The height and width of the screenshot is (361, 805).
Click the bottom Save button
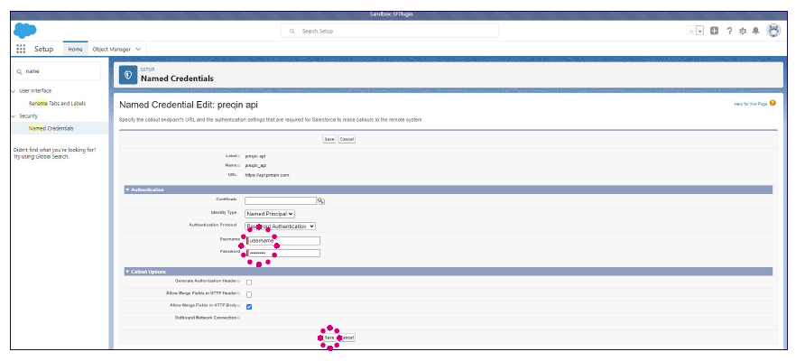[329, 338]
